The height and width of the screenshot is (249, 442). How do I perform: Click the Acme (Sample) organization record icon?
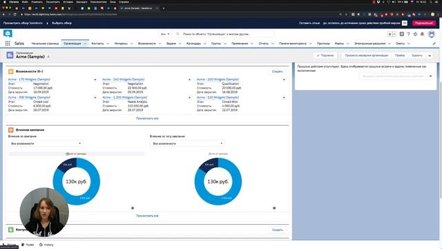coord(10,55)
